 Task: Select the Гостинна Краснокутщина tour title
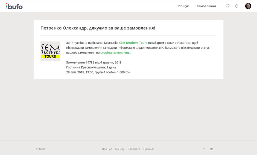(x=91, y=67)
